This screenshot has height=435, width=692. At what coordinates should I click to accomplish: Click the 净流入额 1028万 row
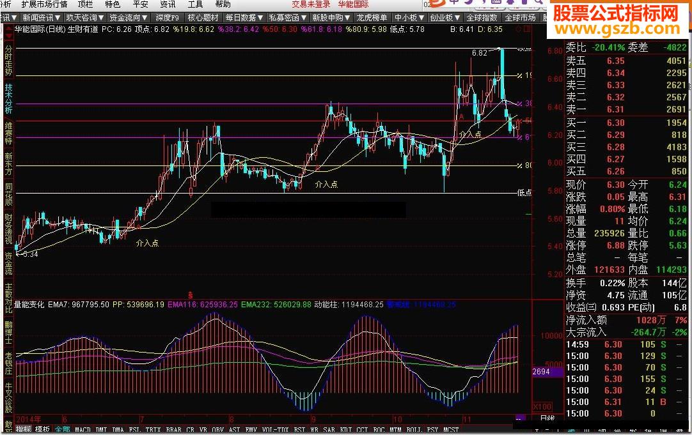625,320
